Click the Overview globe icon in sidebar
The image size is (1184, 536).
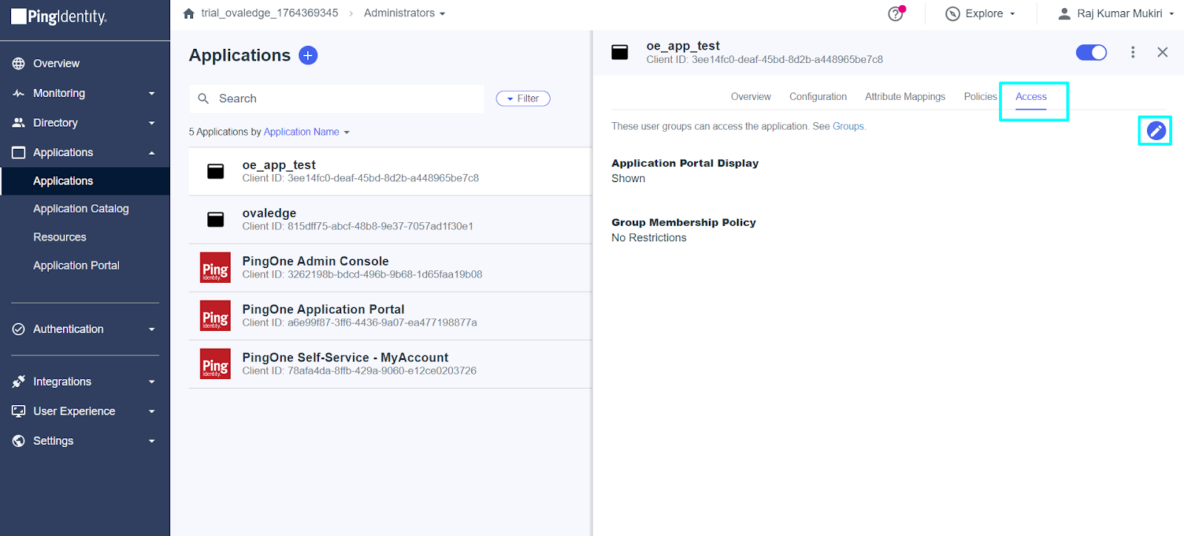[18, 64]
